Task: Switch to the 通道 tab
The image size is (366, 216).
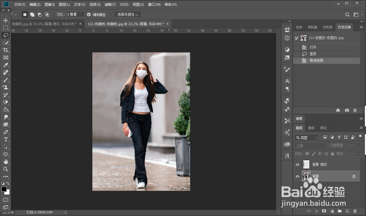Action: click(x=311, y=128)
